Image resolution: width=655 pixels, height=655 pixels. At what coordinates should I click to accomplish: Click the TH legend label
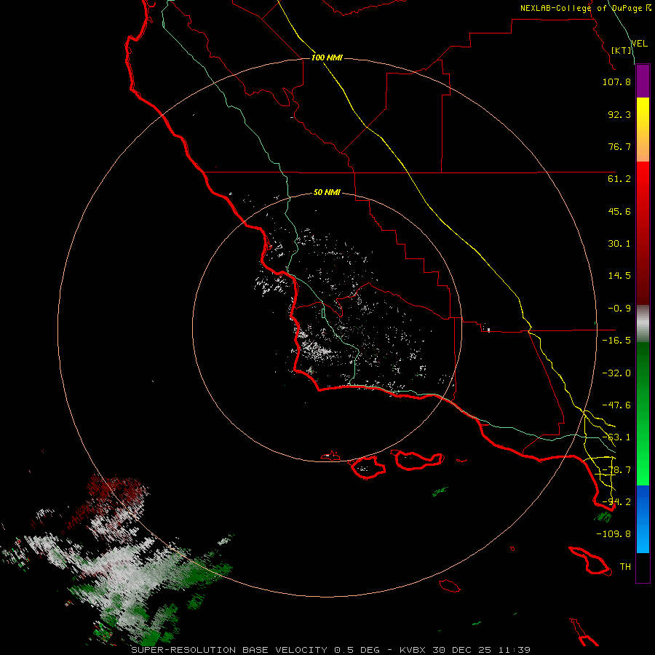[x=625, y=566]
